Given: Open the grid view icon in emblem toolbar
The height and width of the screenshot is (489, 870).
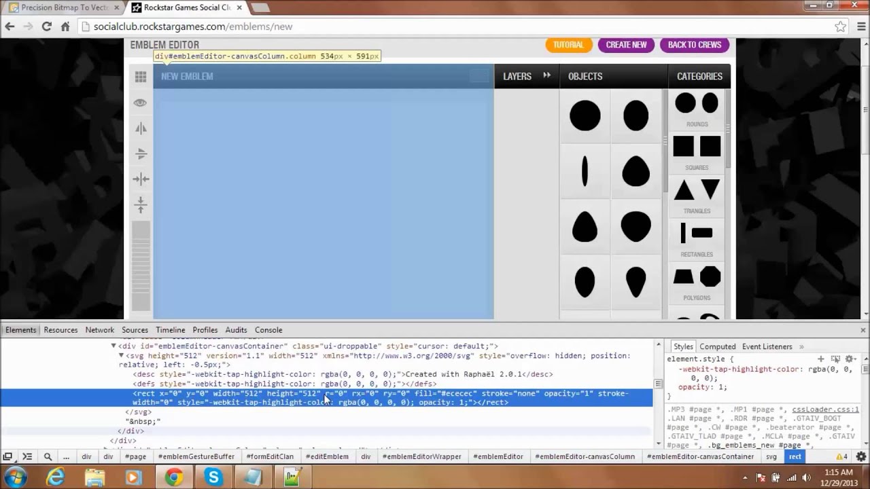Looking at the screenshot, I should coord(141,77).
